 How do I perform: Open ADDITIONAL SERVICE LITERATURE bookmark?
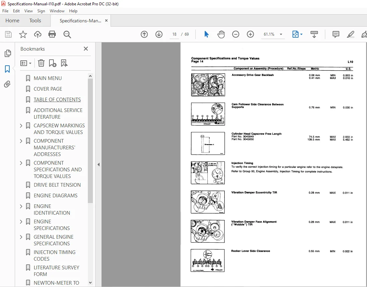click(58, 114)
